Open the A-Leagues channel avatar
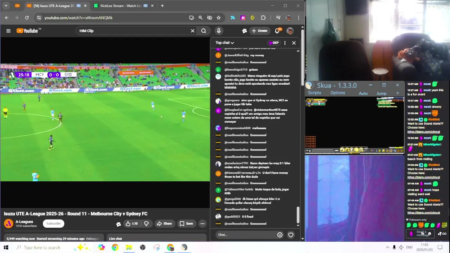Screen dimensions: 450x253 click(x=8, y=223)
